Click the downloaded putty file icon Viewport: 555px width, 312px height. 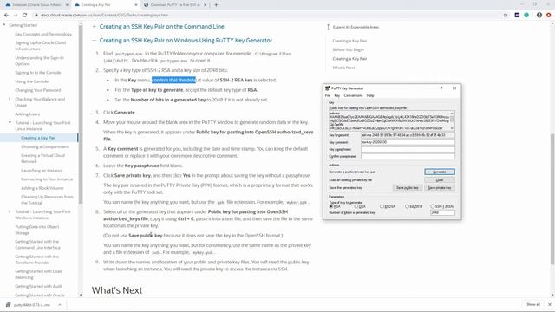click(x=8, y=304)
